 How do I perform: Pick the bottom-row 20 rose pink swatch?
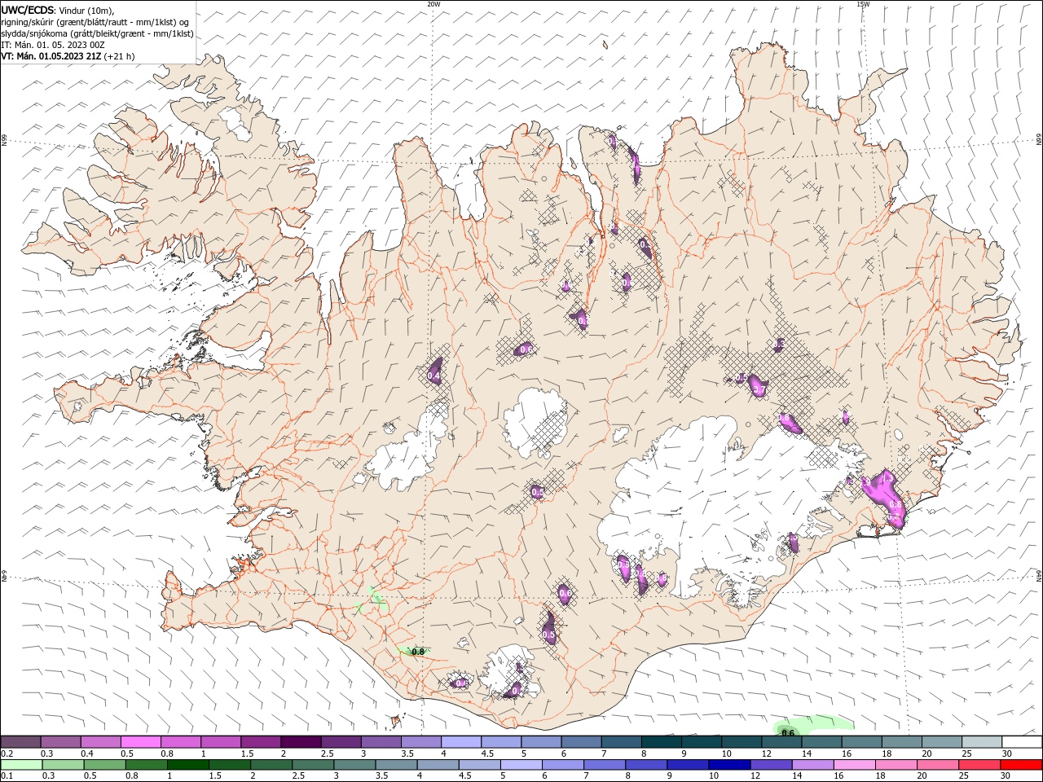click(x=939, y=765)
